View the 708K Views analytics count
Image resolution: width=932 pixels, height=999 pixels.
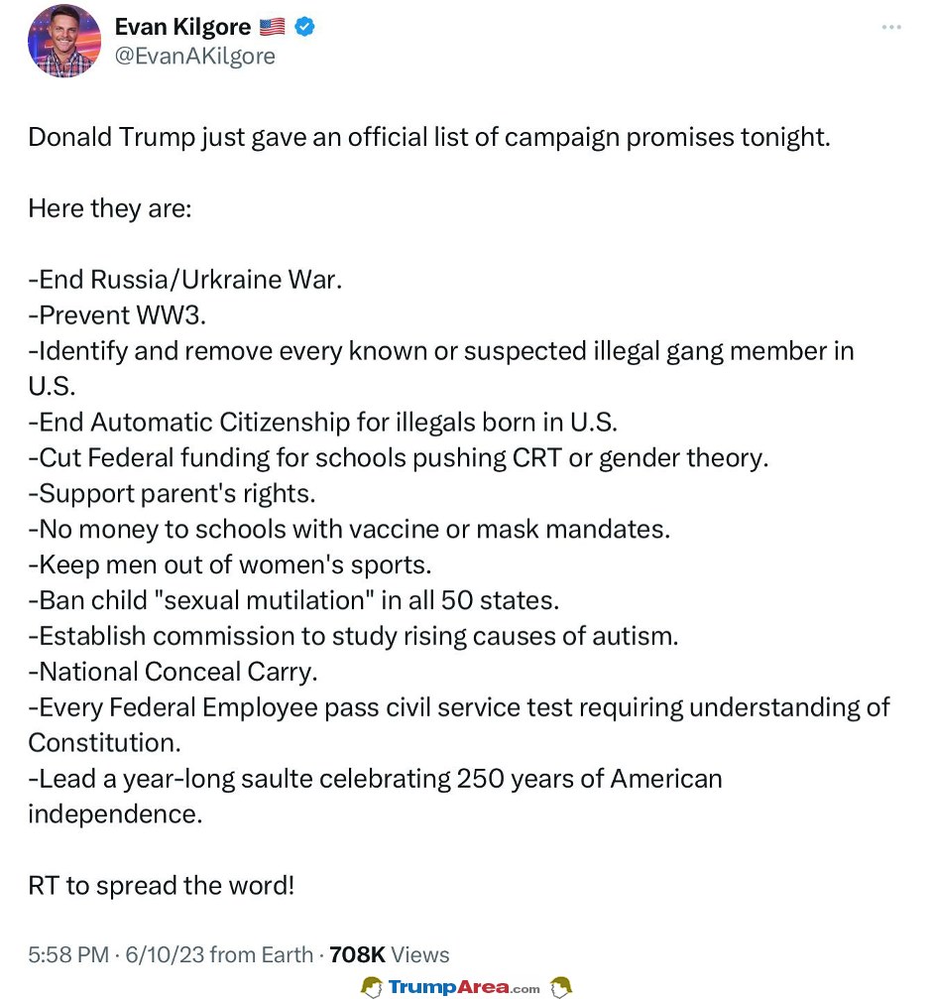click(x=390, y=954)
